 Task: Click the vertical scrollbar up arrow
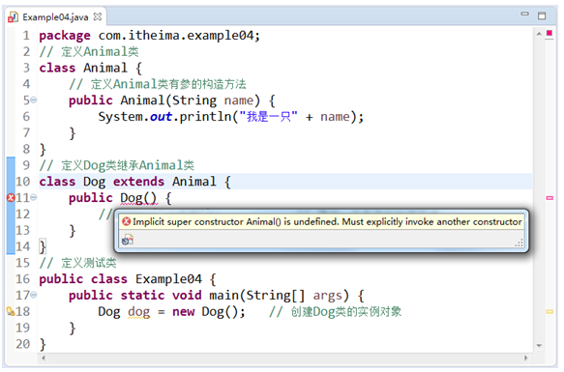click(539, 34)
